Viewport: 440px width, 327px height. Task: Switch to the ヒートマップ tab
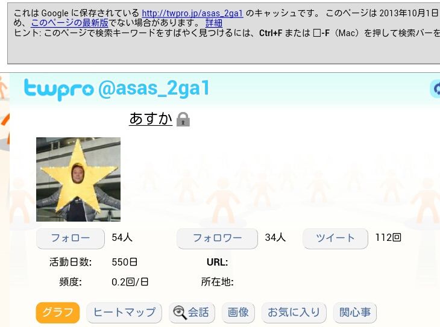[124, 313]
